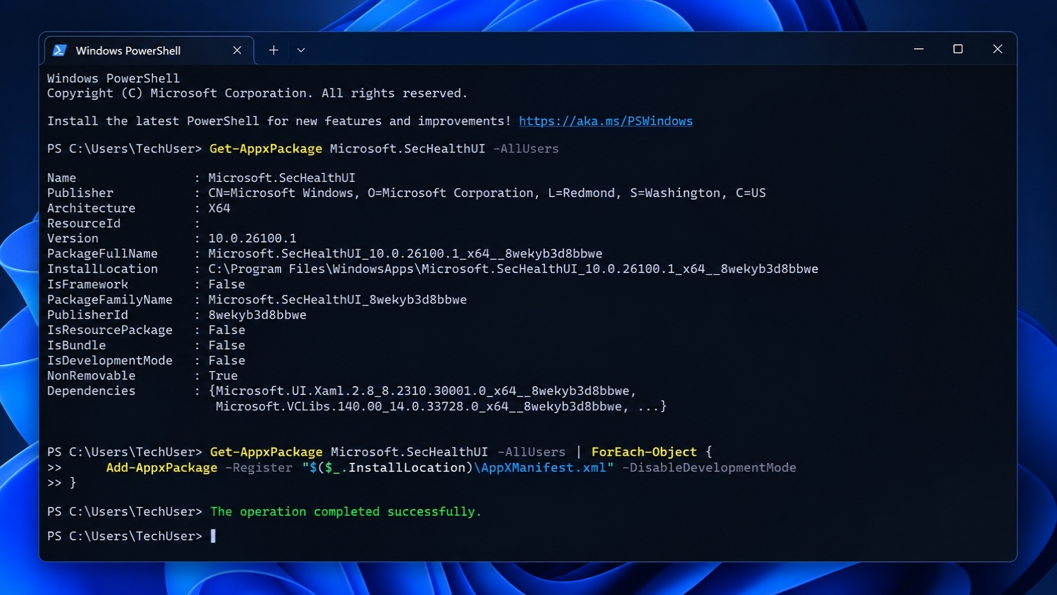This screenshot has height=595, width=1057.
Task: Click the IsDevelopmentMode value False
Action: coord(226,360)
